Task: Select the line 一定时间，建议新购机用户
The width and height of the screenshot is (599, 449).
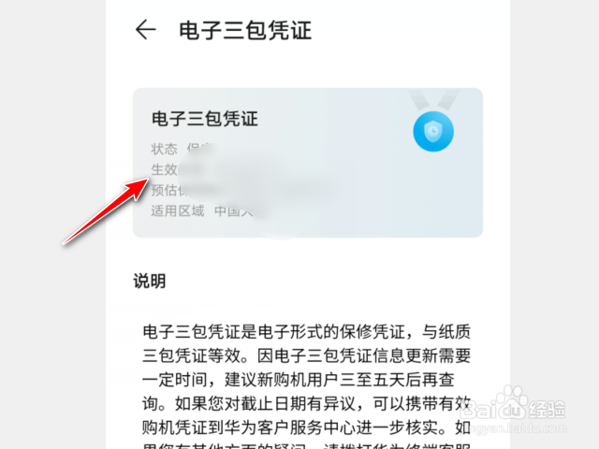Action: click(x=298, y=380)
